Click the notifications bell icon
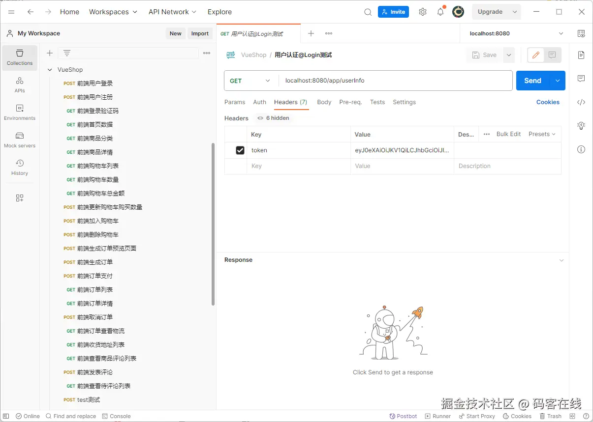The width and height of the screenshot is (593, 422). click(440, 11)
